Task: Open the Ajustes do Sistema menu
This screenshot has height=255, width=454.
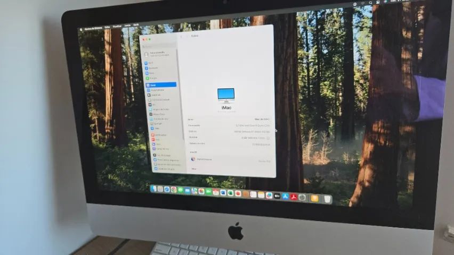Action: [93, 28]
